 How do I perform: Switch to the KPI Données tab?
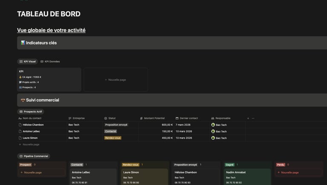(x=50, y=62)
